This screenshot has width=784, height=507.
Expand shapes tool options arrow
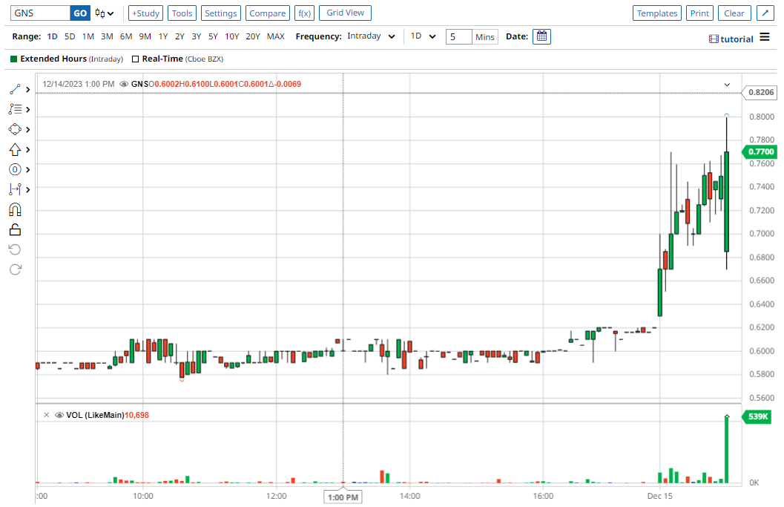coord(28,130)
